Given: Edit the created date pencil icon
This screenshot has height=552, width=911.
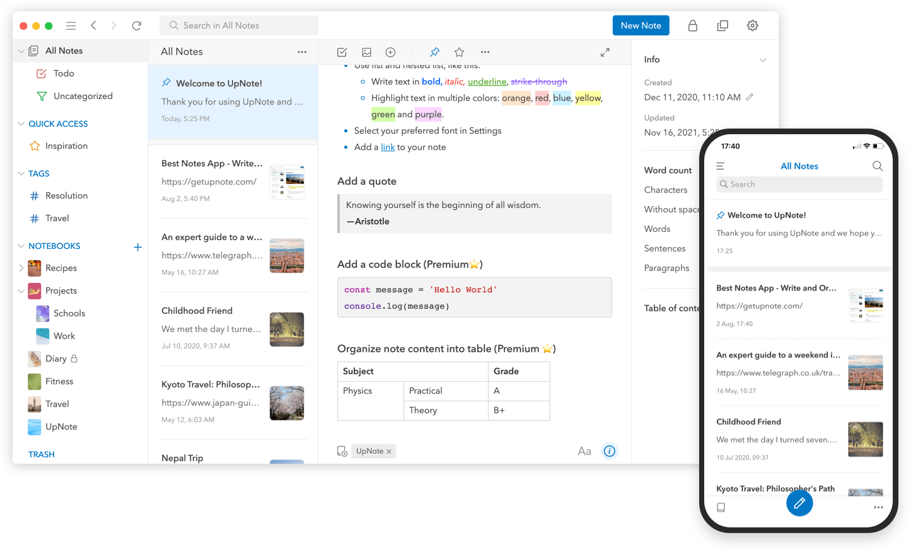Looking at the screenshot, I should tap(750, 97).
